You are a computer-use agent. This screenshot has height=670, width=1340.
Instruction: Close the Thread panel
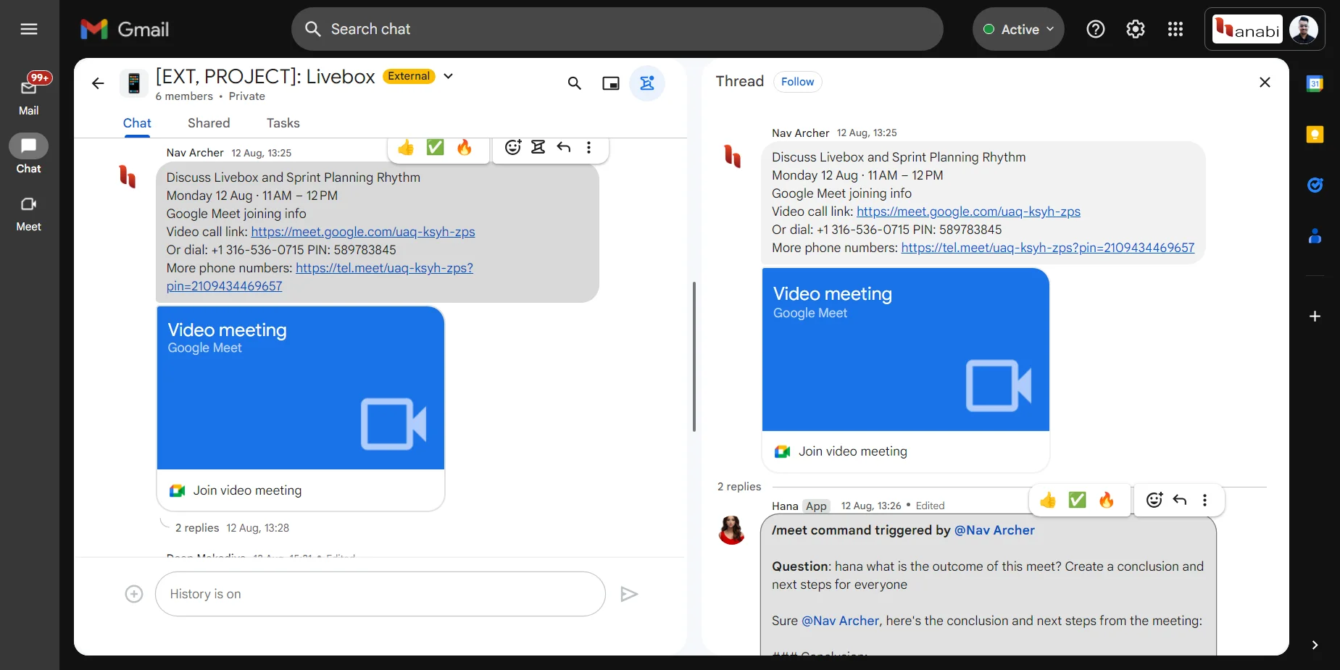1265,83
